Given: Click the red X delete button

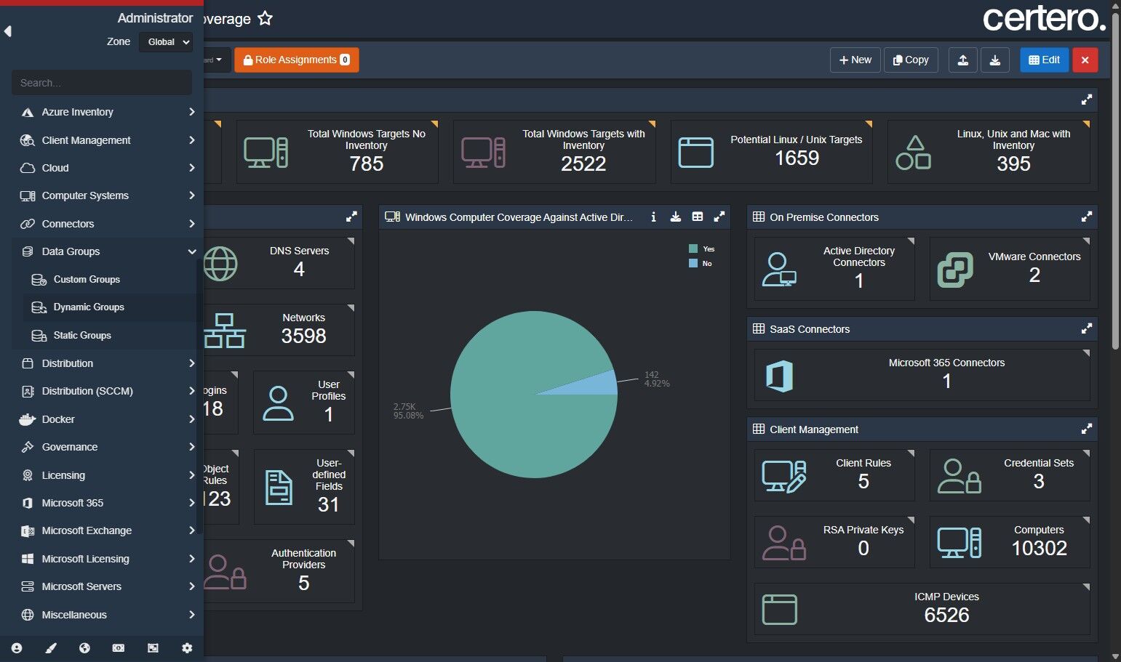Looking at the screenshot, I should click(1085, 60).
